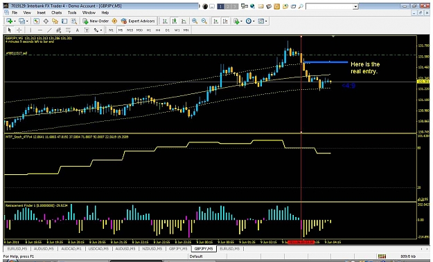Expand the Profiles dropdown arrow

tap(27, 21)
